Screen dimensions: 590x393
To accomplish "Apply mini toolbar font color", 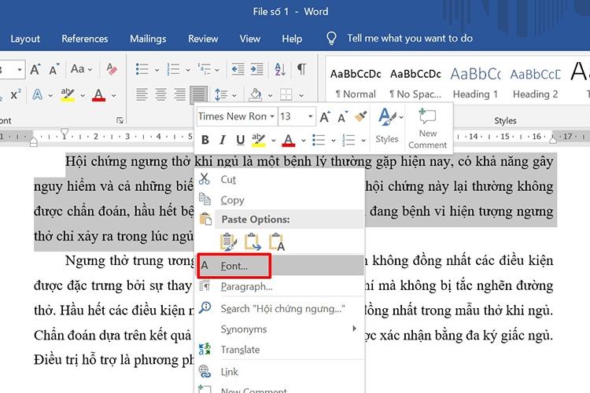I will 289,140.
